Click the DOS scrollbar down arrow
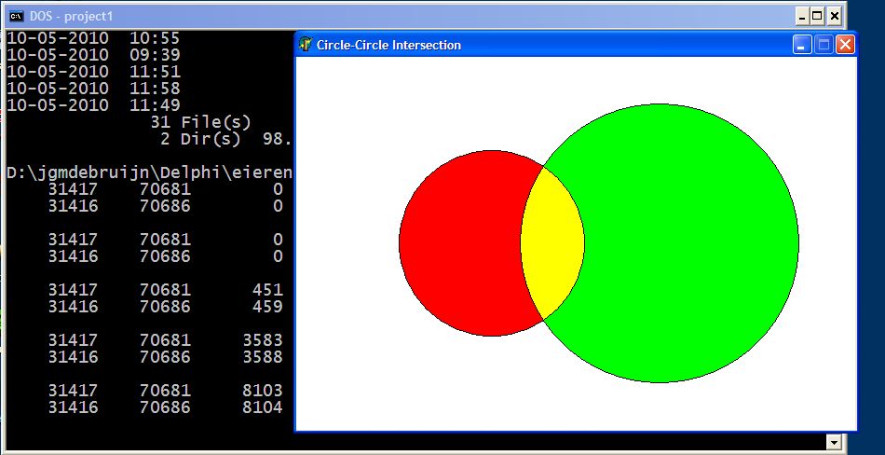The width and height of the screenshot is (885, 455). click(x=834, y=443)
